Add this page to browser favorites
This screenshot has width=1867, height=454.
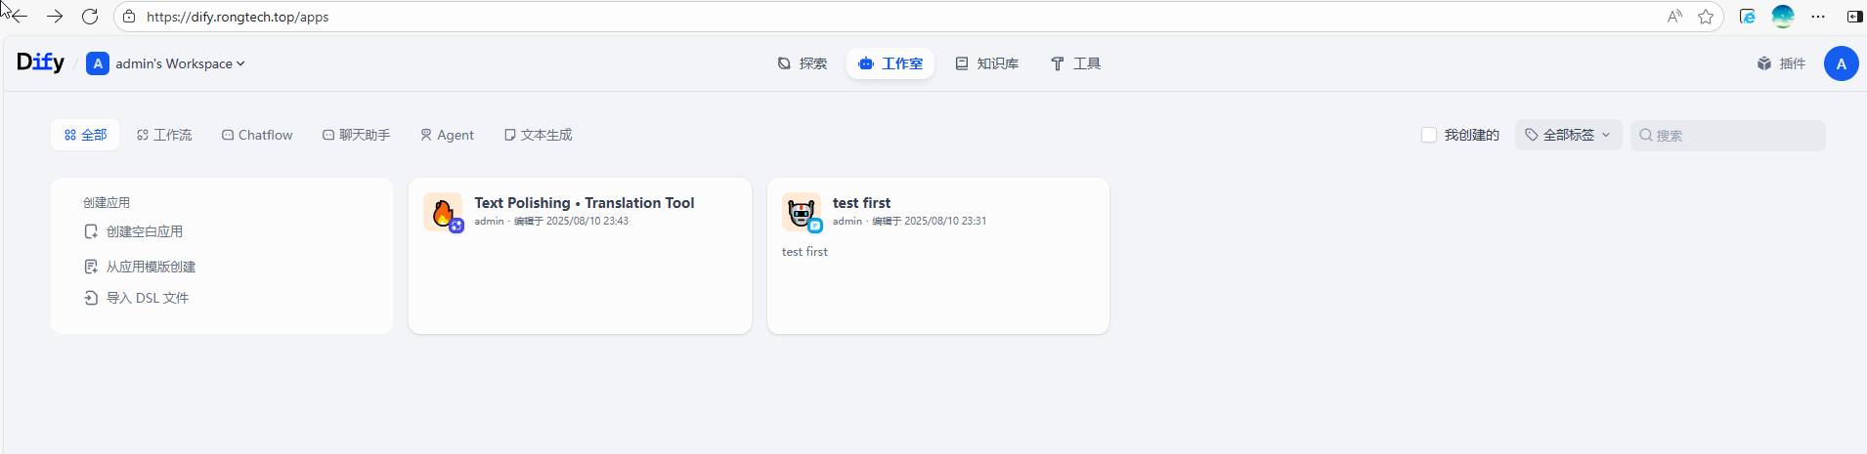pos(1706,17)
